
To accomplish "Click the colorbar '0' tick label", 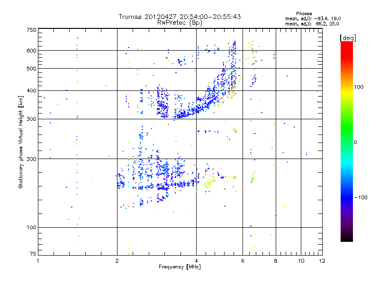I will pos(355,142).
